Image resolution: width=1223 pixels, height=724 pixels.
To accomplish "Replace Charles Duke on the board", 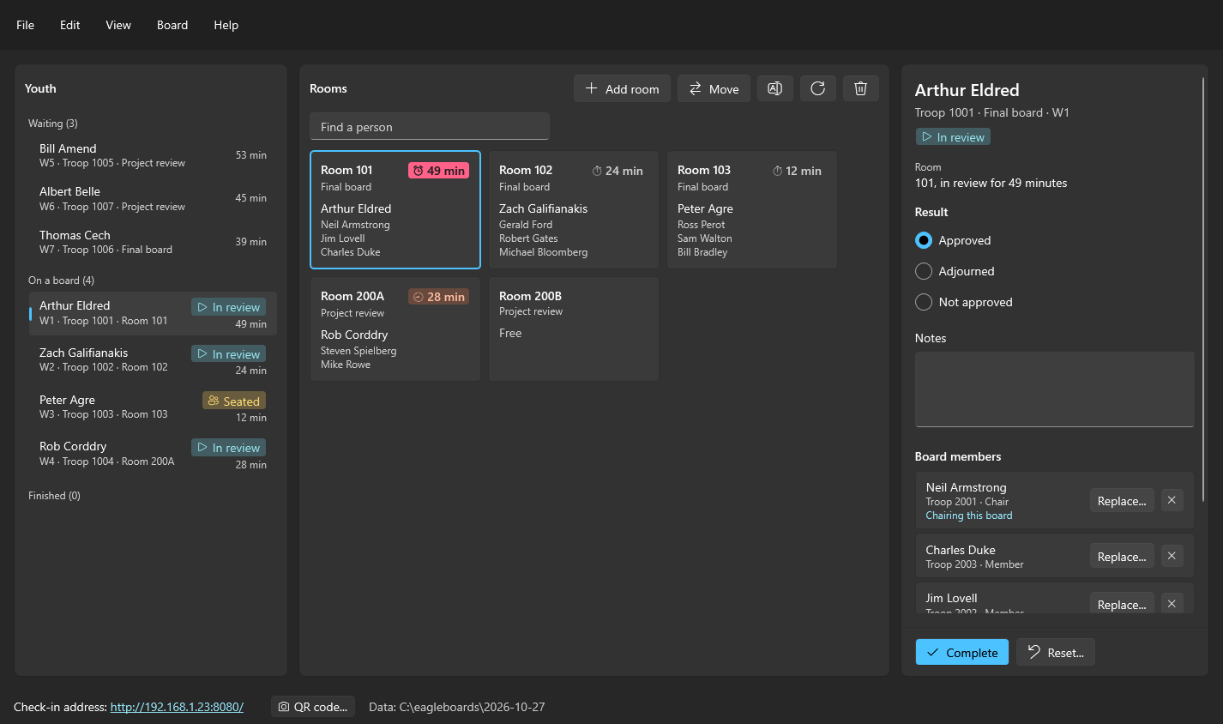I will [x=1122, y=556].
